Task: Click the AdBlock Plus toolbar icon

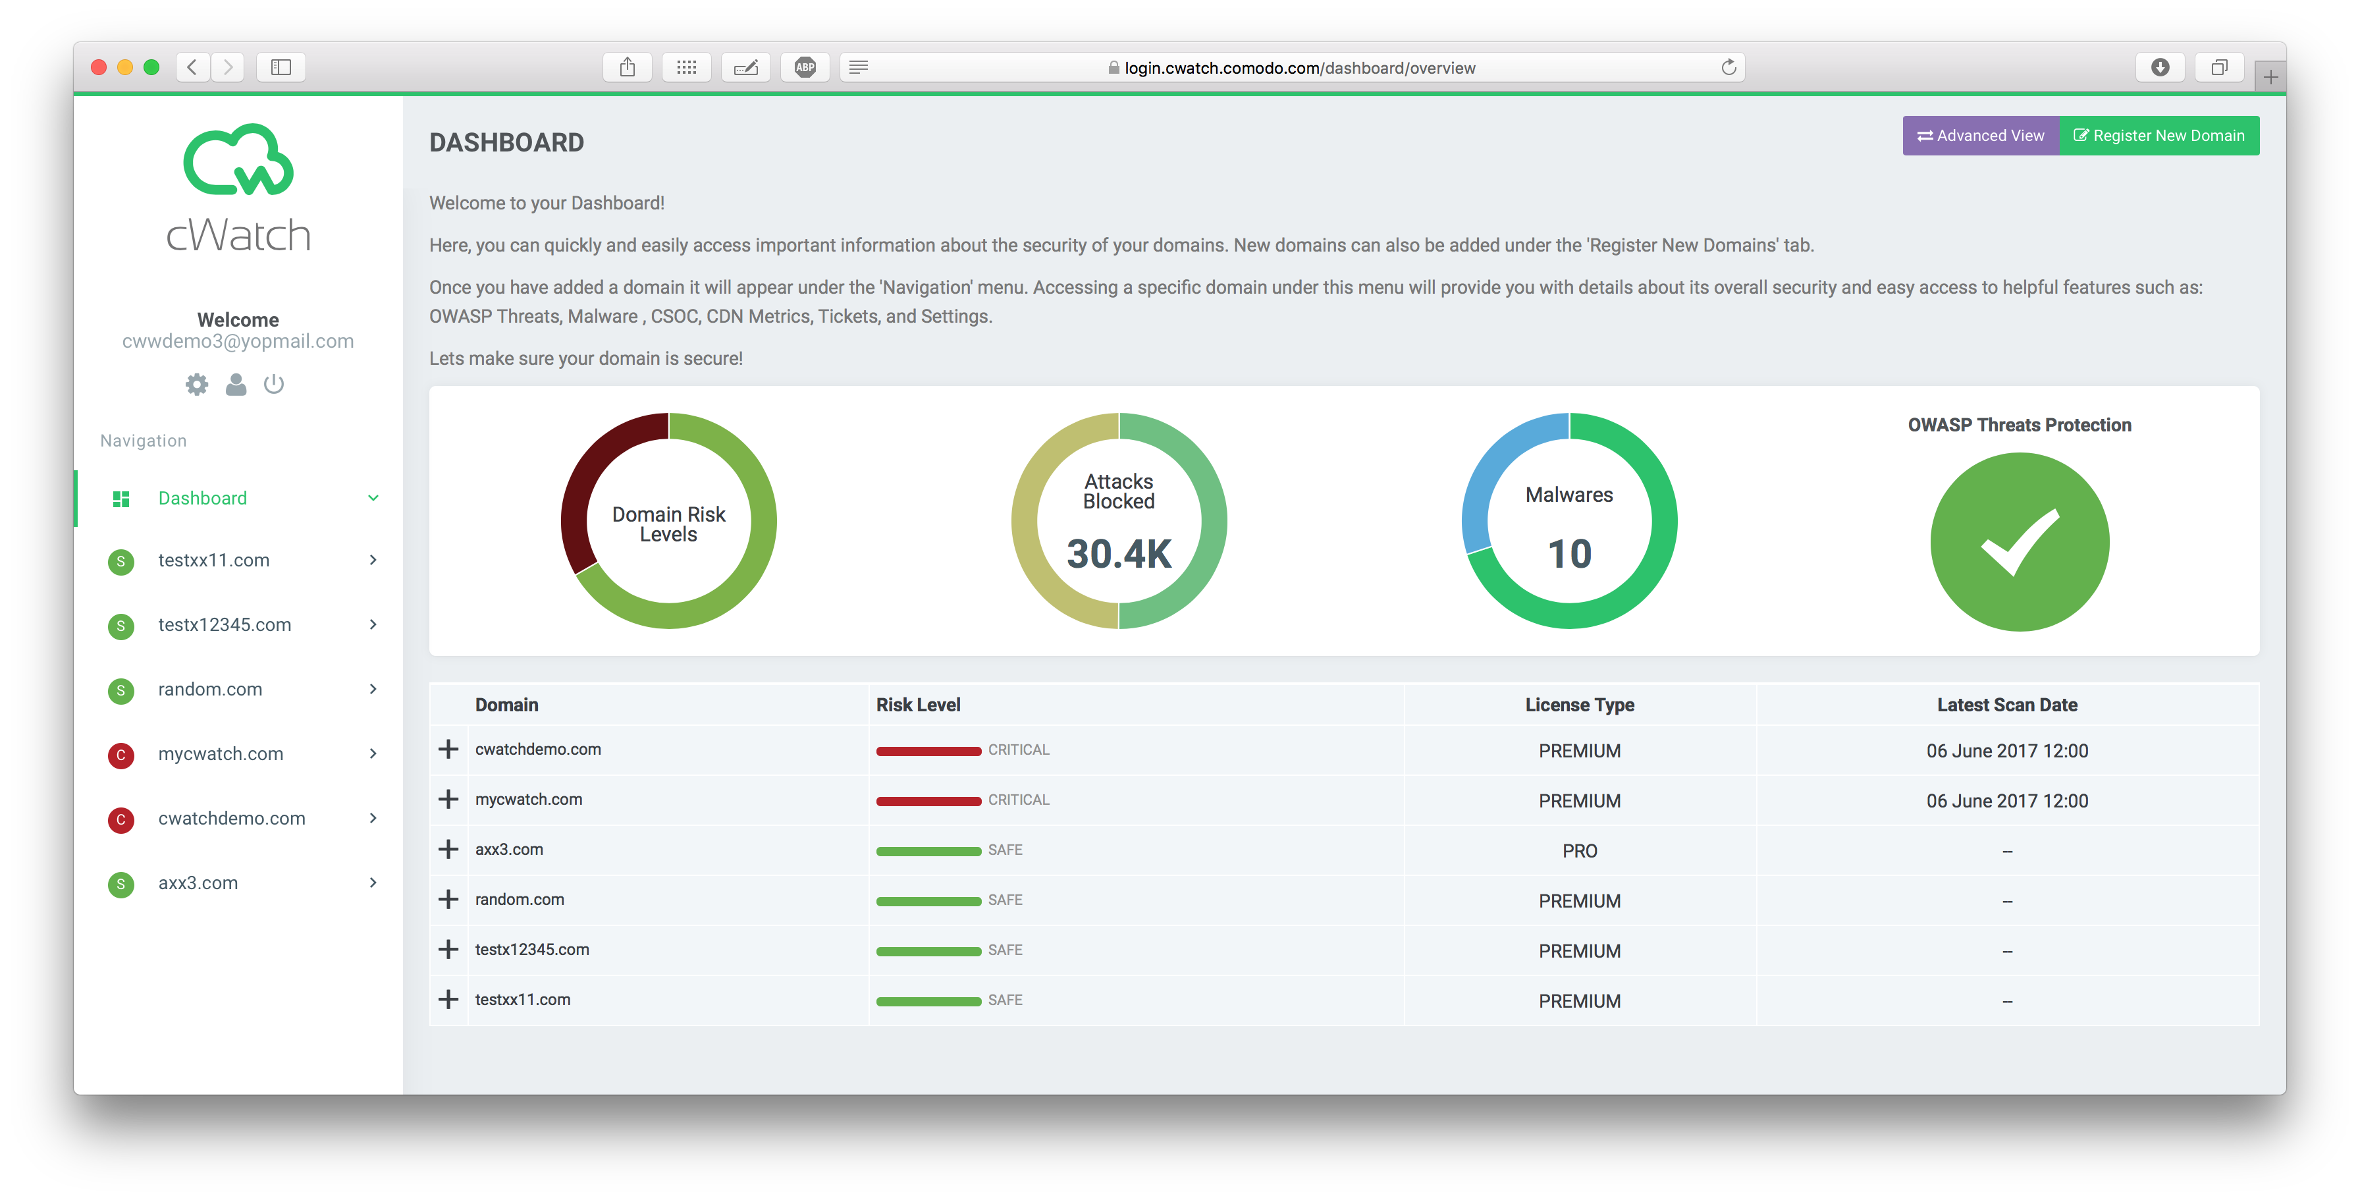Action: [805, 67]
